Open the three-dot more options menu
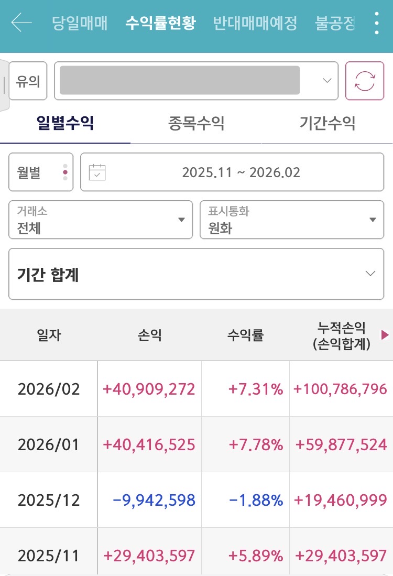 click(x=376, y=23)
